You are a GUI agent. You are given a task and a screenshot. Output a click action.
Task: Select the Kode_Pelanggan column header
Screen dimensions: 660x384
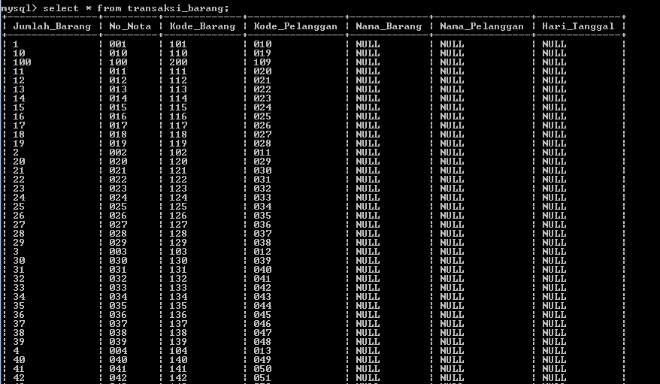(295, 26)
